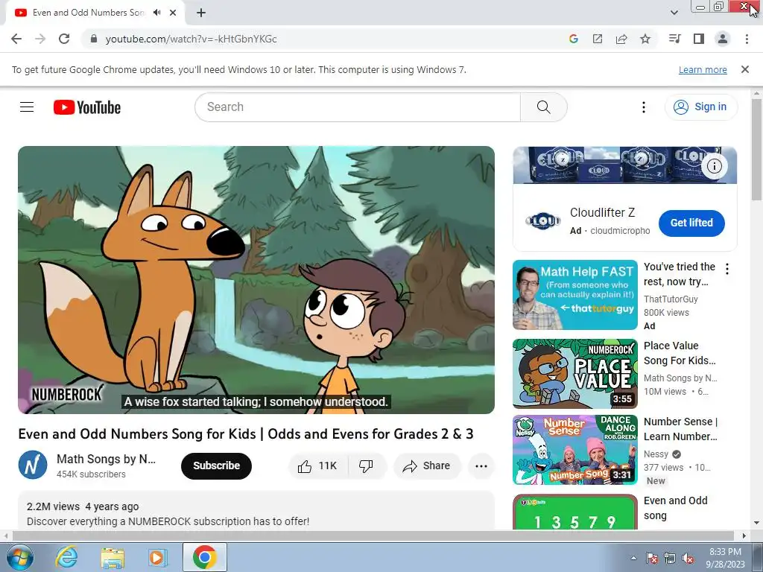763x572 pixels.
Task: Click the magnifier search button
Action: [x=543, y=107]
